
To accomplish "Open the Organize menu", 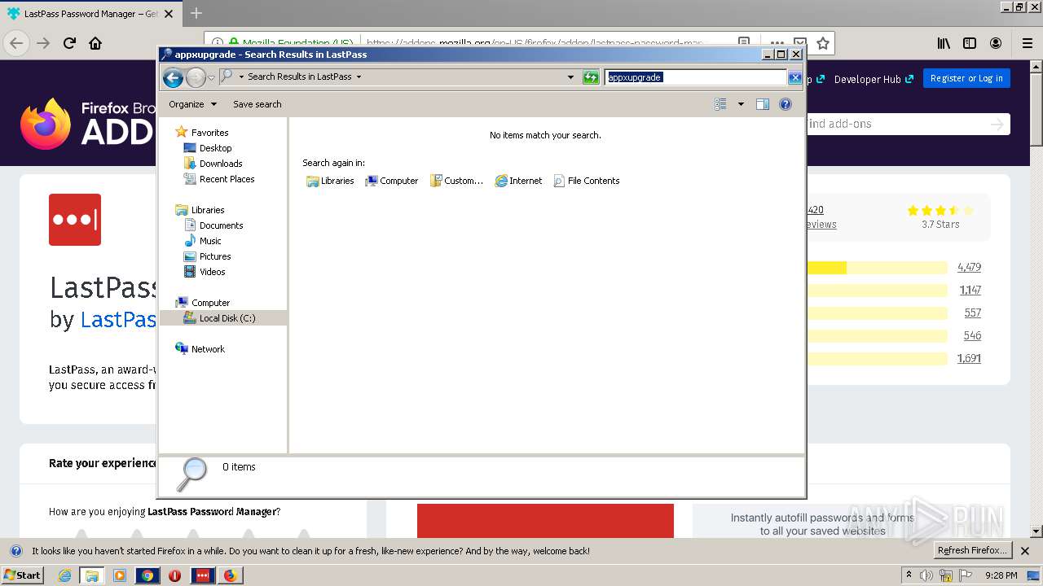I will tap(192, 104).
